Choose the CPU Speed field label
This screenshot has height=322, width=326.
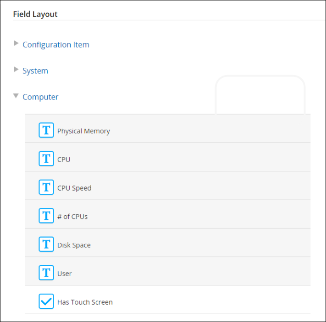click(74, 188)
